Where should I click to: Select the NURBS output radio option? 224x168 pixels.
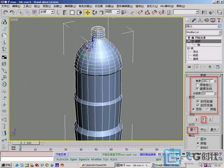pos(198,147)
